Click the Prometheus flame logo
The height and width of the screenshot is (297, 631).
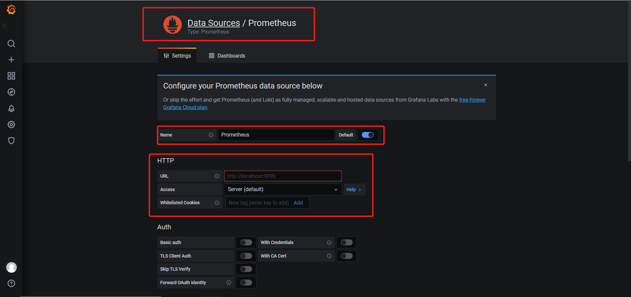(x=173, y=25)
